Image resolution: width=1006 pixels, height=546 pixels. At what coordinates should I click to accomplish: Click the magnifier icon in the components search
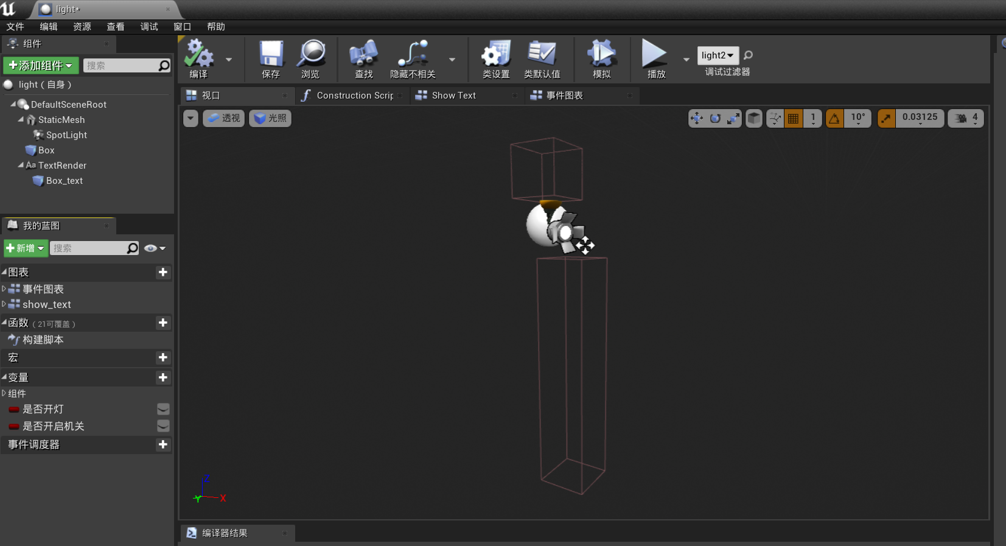[164, 65]
